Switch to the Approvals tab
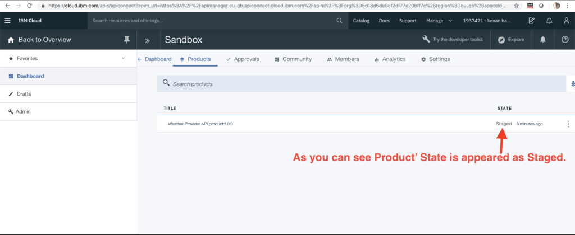 242,59
